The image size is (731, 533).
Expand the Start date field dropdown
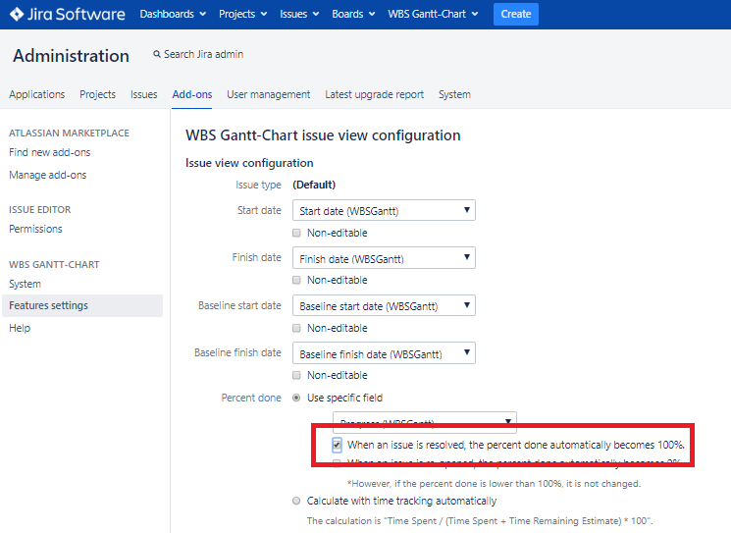click(x=384, y=210)
